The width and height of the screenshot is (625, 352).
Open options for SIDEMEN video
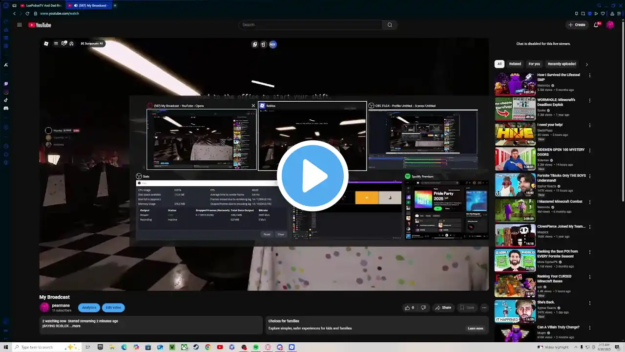point(590,150)
